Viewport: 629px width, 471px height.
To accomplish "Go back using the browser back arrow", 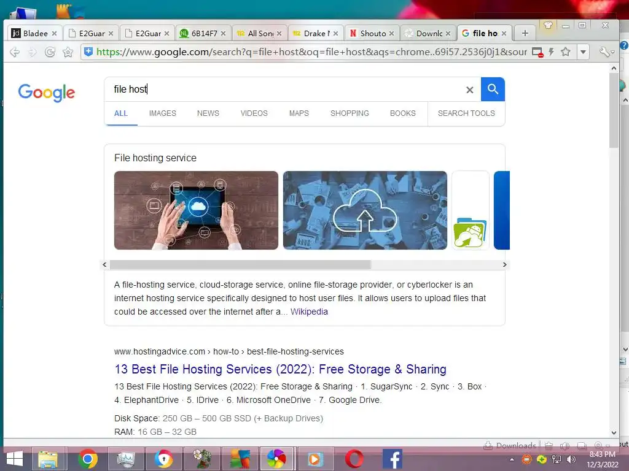I will (15, 52).
